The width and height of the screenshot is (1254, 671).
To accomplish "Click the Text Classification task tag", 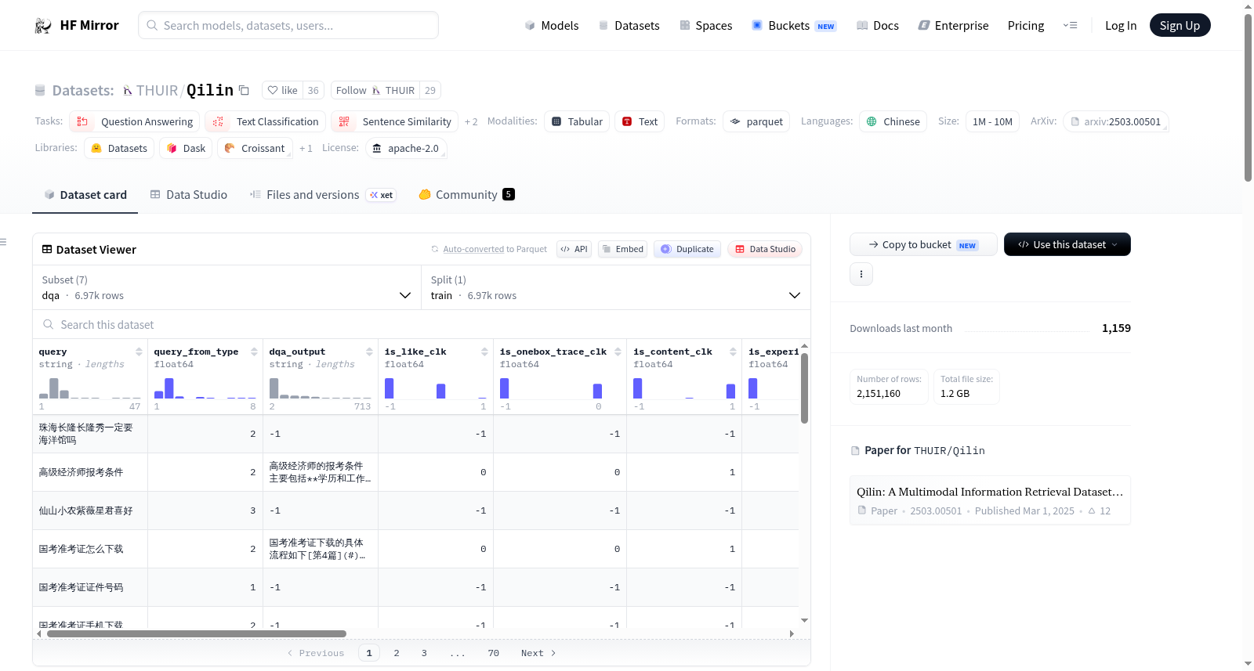I will point(266,121).
